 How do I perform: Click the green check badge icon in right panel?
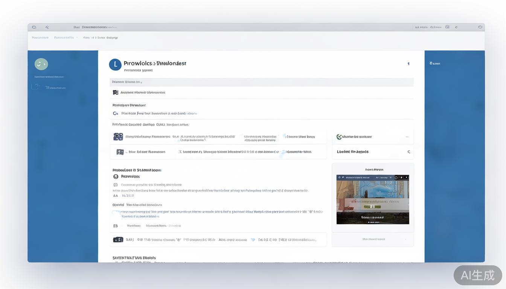pyautogui.click(x=339, y=137)
